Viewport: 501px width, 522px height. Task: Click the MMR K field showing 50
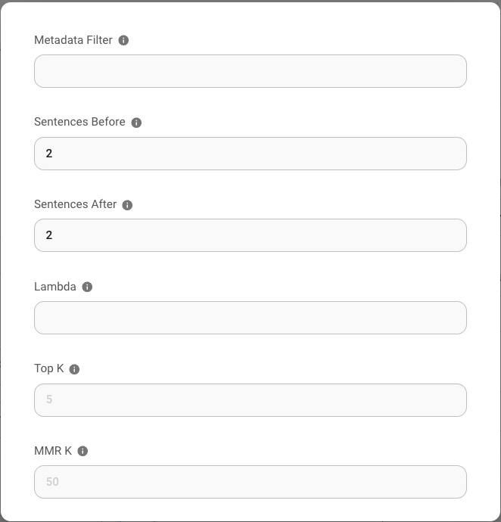250,482
